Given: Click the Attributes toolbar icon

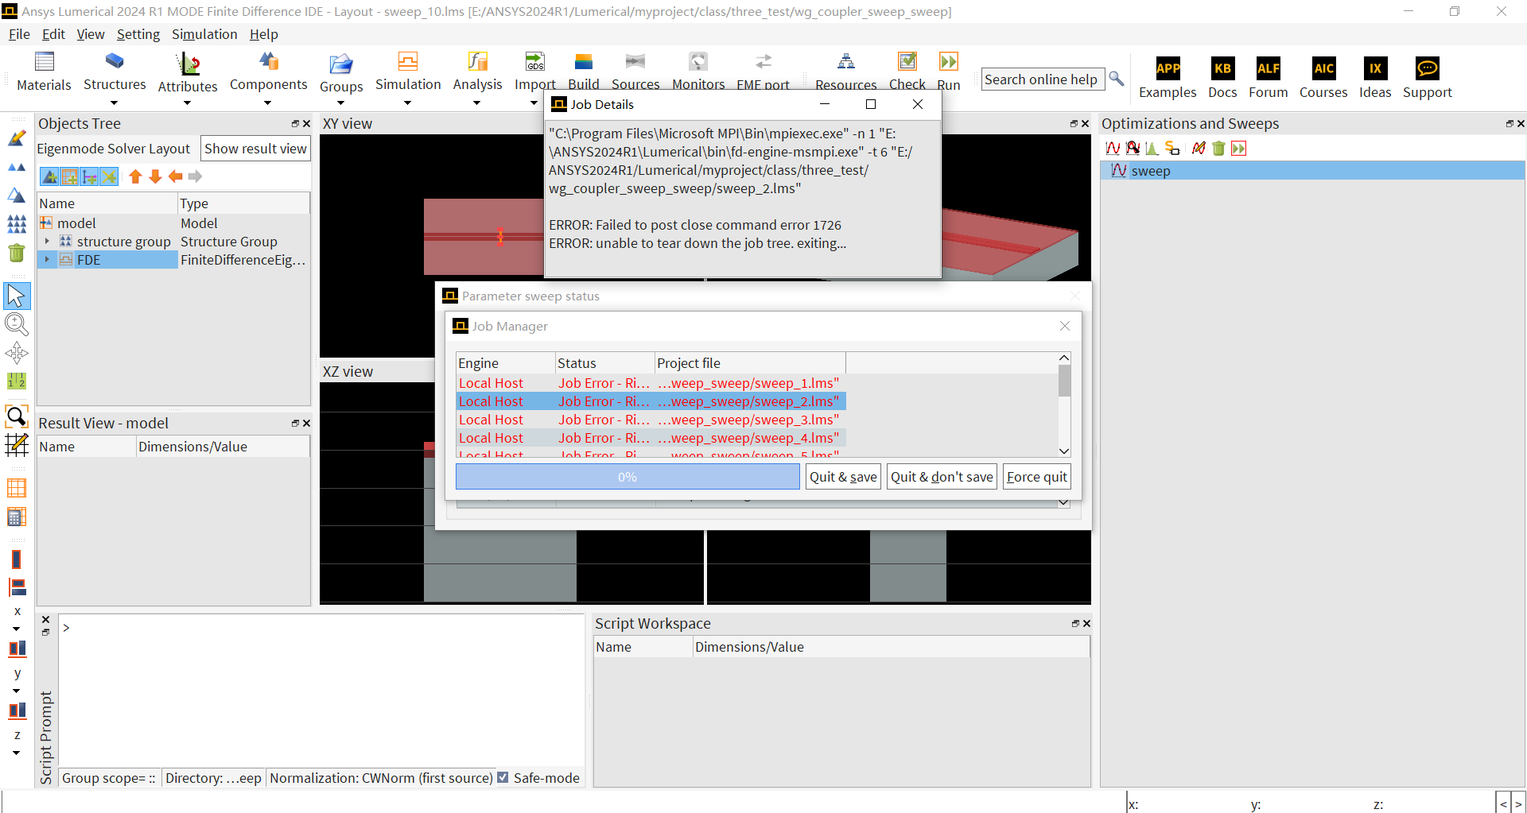Looking at the screenshot, I should [x=188, y=63].
